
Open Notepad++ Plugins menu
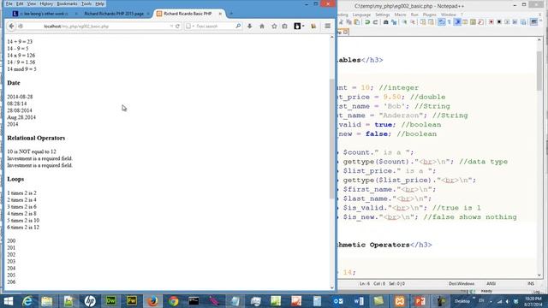pyautogui.click(x=430, y=15)
